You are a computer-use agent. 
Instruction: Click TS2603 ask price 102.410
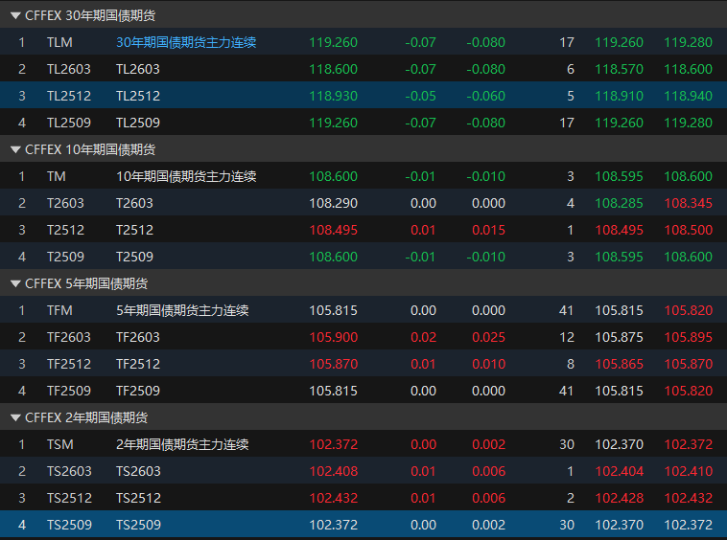point(688,471)
